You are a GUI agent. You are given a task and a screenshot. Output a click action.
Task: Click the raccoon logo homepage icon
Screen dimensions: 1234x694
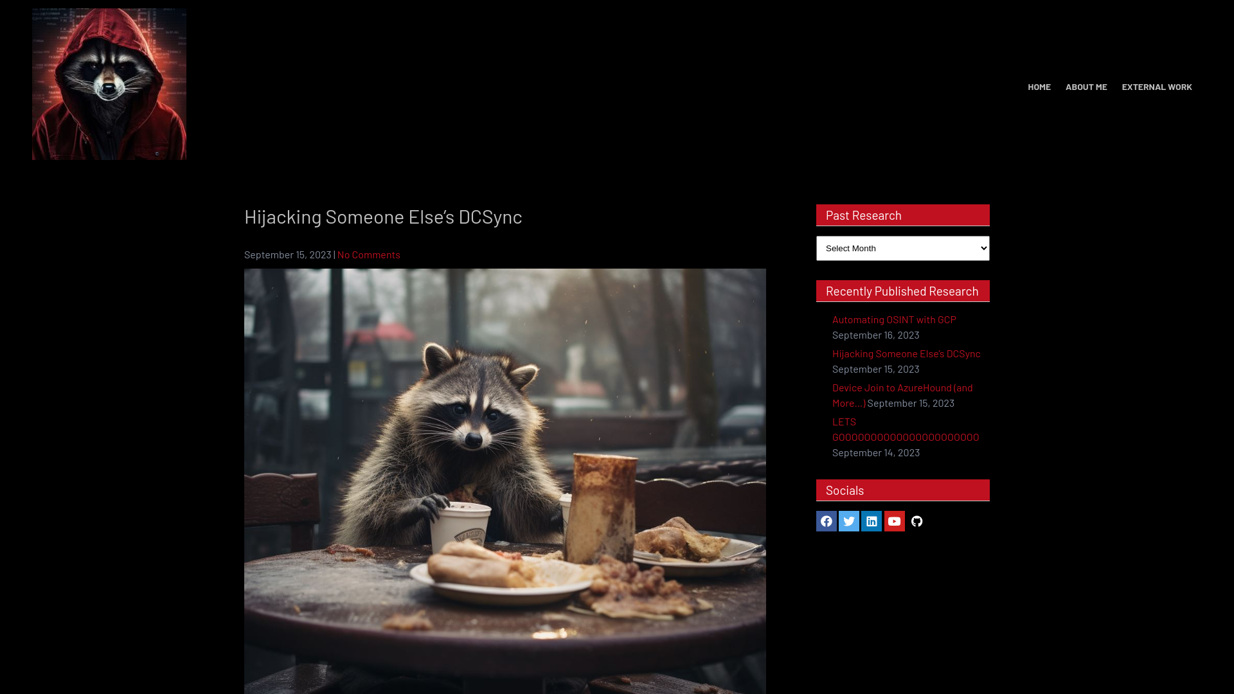109,83
